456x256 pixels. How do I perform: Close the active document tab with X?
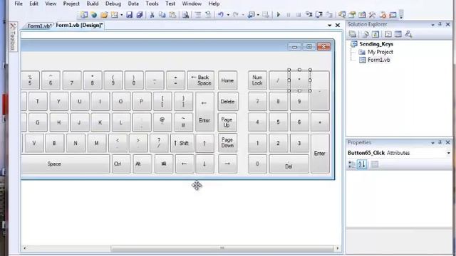point(338,26)
